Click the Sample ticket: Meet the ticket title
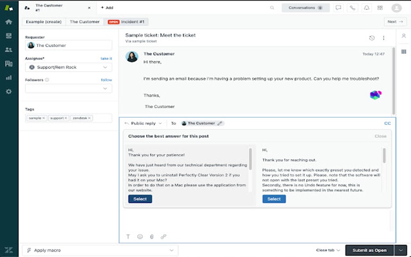This screenshot has width=411, height=257. [x=160, y=35]
